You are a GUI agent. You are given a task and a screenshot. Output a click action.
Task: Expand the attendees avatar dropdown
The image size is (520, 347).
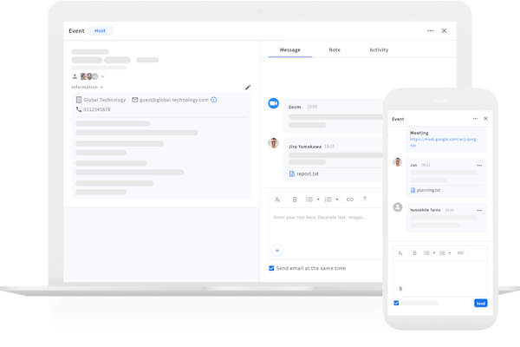(103, 76)
